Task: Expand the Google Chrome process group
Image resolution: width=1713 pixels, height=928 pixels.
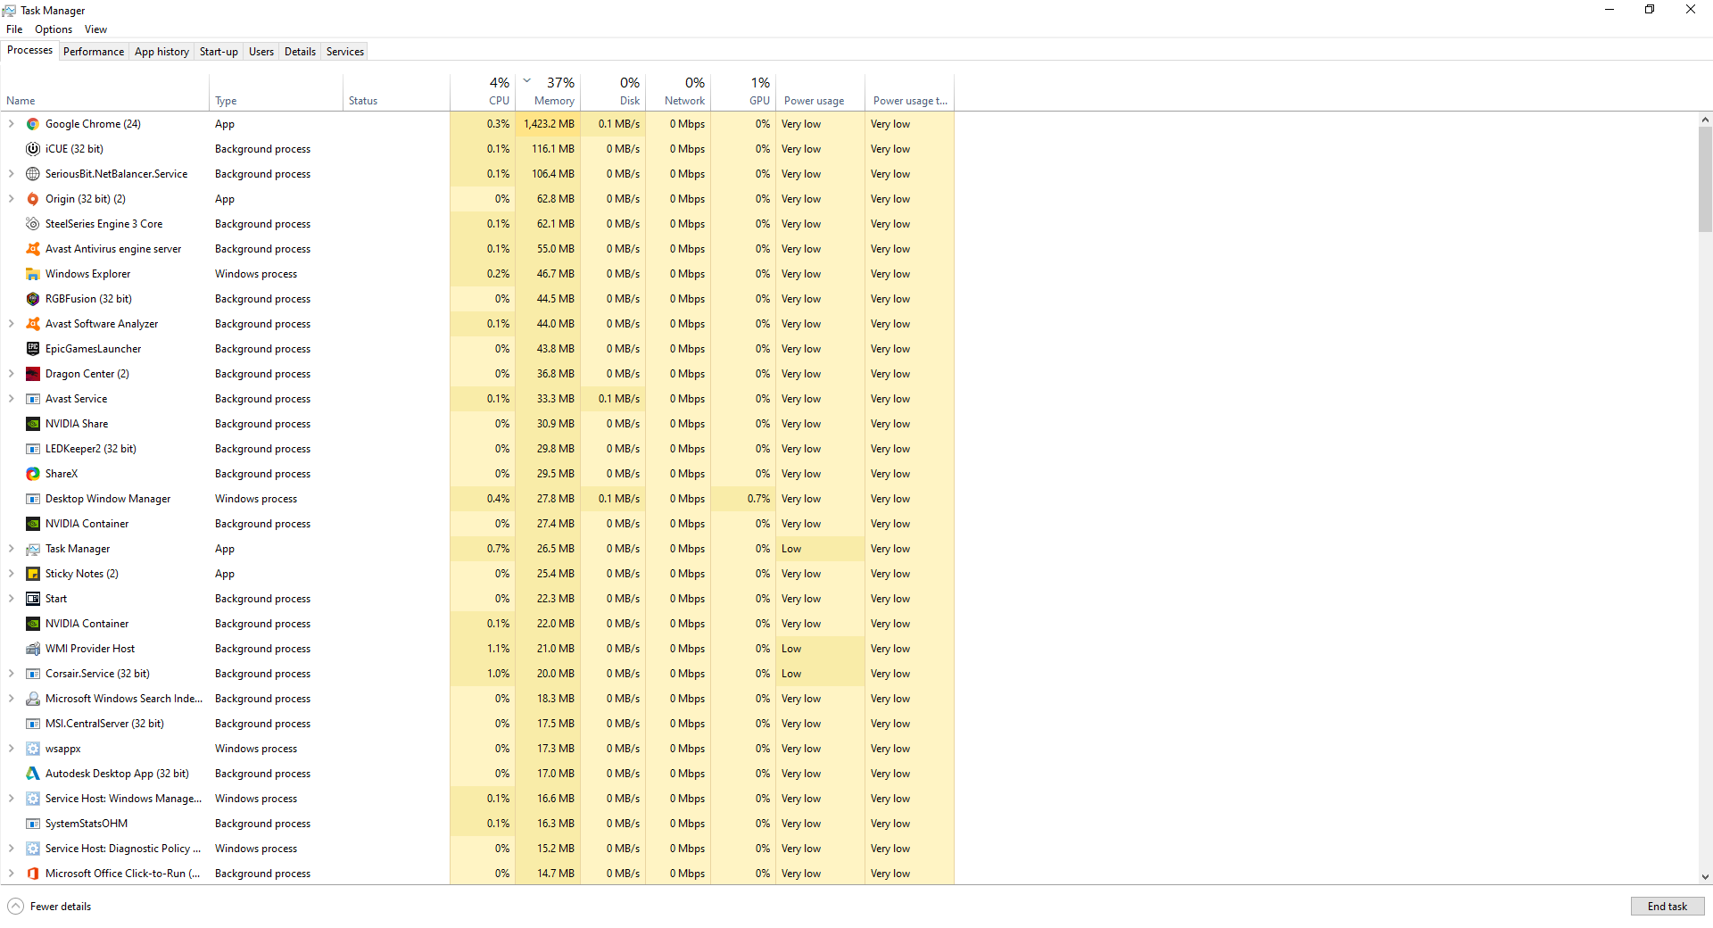Action: 12,124
